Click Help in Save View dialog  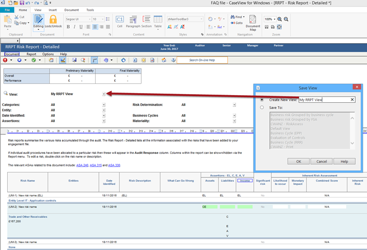coord(344,162)
